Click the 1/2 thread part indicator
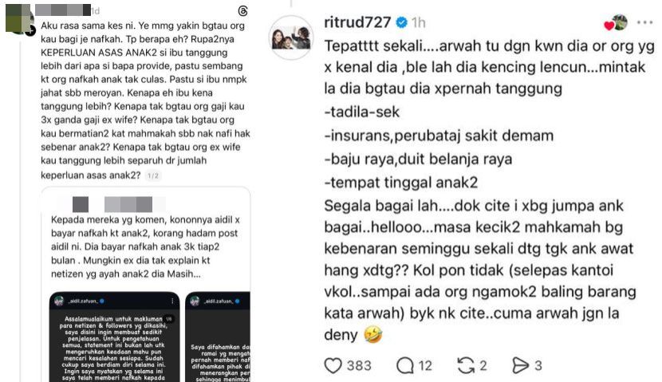Screen dimensions: 662x382 pyautogui.click(x=153, y=175)
